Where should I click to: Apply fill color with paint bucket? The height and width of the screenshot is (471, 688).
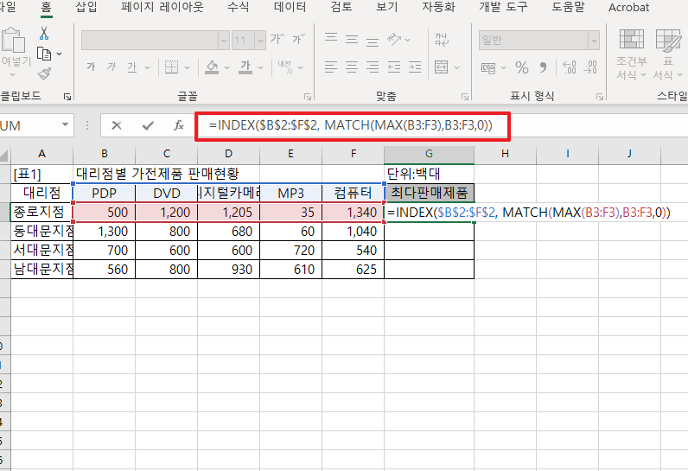click(212, 67)
